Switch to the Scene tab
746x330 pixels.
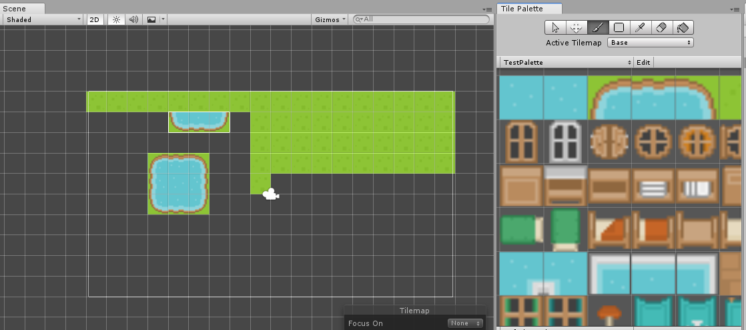[15, 8]
